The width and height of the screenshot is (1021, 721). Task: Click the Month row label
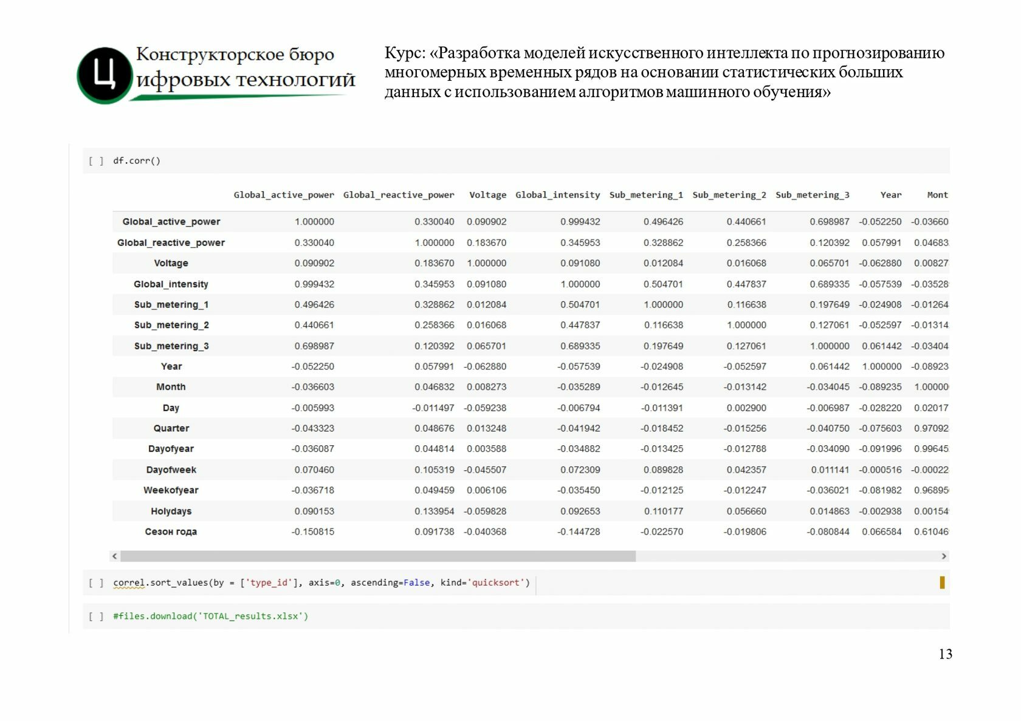pyautogui.click(x=171, y=388)
